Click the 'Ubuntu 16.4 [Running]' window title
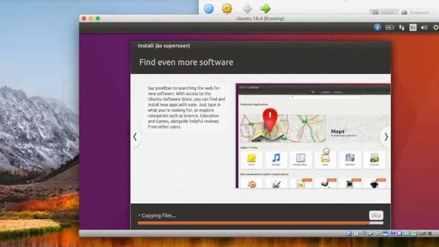Screen dimensions: 439x247 [x=260, y=19]
